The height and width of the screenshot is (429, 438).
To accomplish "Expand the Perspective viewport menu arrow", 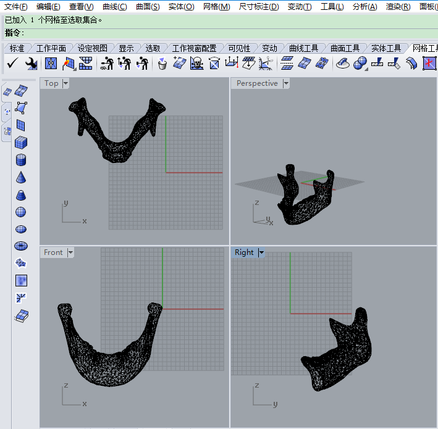I will (x=285, y=83).
